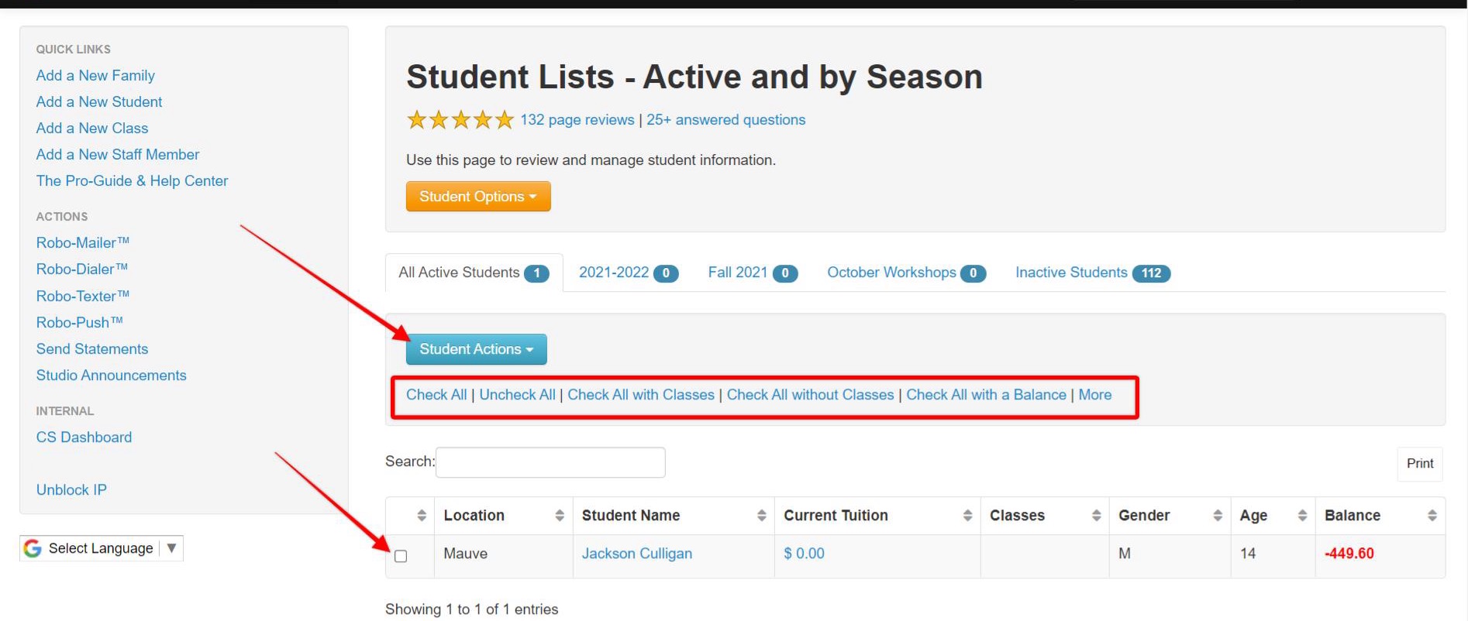
Task: Click Check All with a Balance link
Action: click(x=986, y=395)
